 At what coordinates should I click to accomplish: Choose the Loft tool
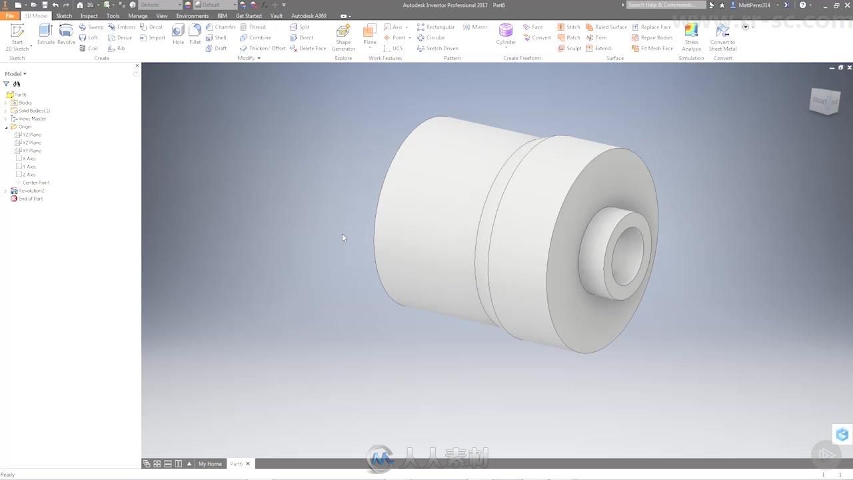[x=89, y=38]
